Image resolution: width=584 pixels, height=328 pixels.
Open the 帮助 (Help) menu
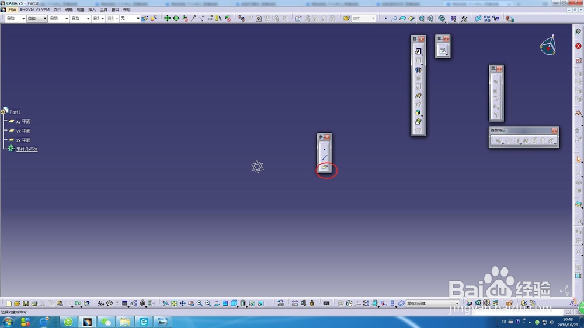tap(127, 10)
